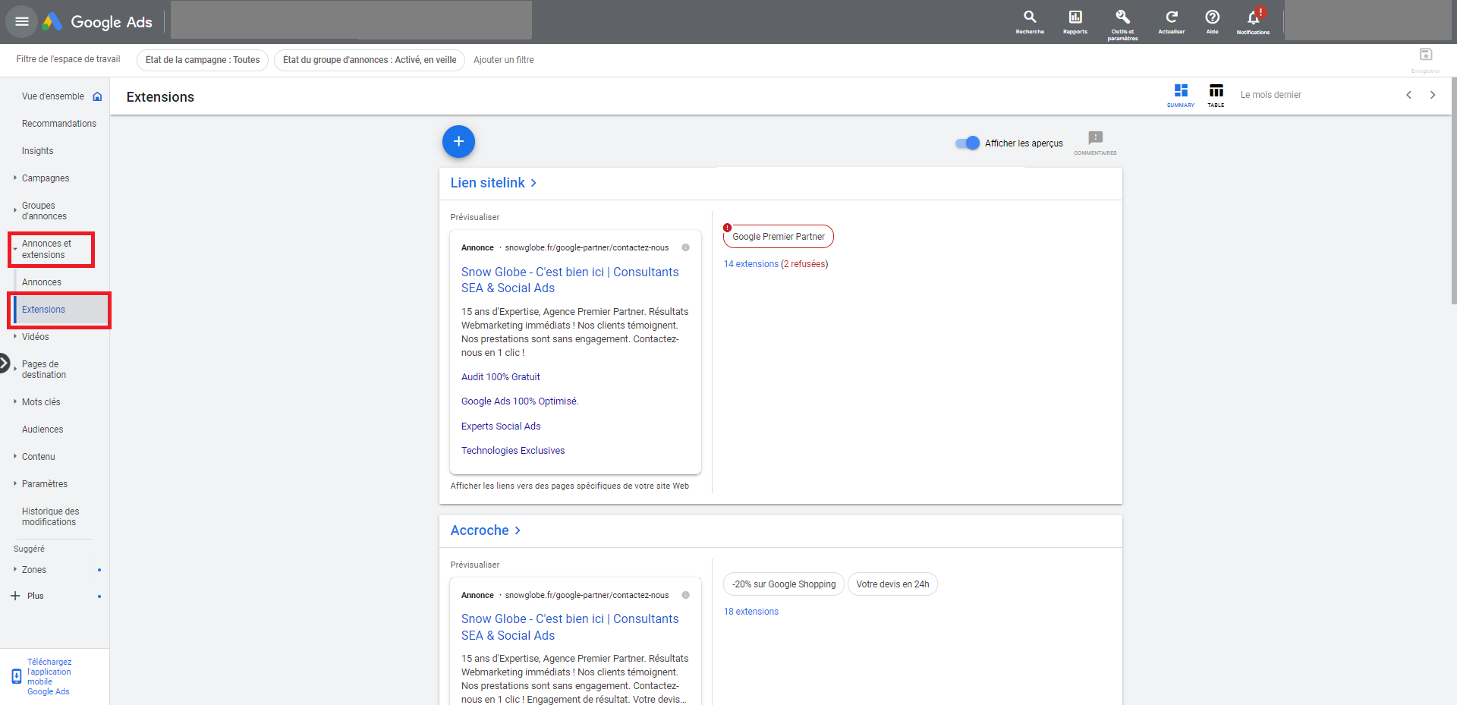Image resolution: width=1457 pixels, height=705 pixels.
Task: Open the Recherche search tool
Action: pyautogui.click(x=1030, y=21)
